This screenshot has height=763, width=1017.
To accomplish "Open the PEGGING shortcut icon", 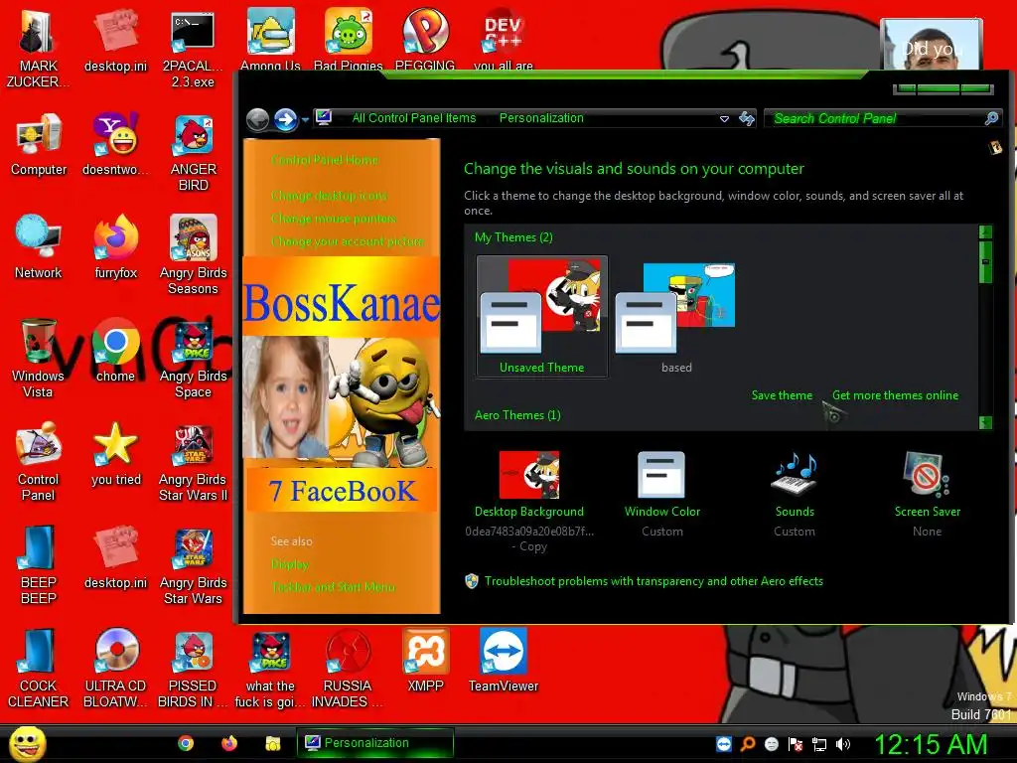I will [x=425, y=39].
